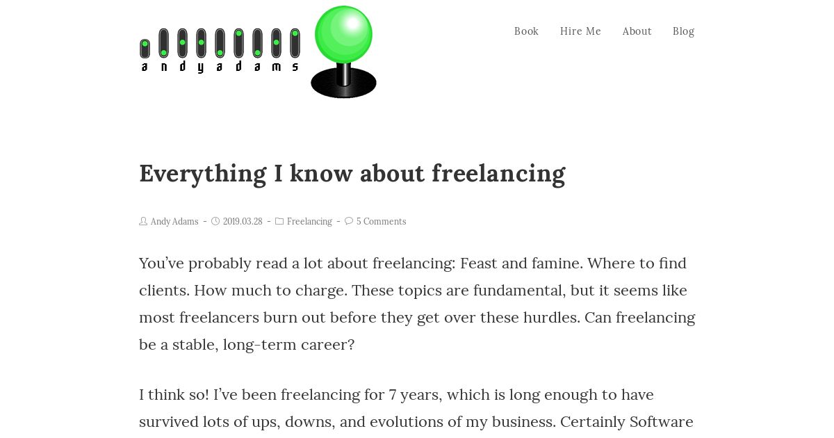Open the Andy Adams author link

point(174,222)
